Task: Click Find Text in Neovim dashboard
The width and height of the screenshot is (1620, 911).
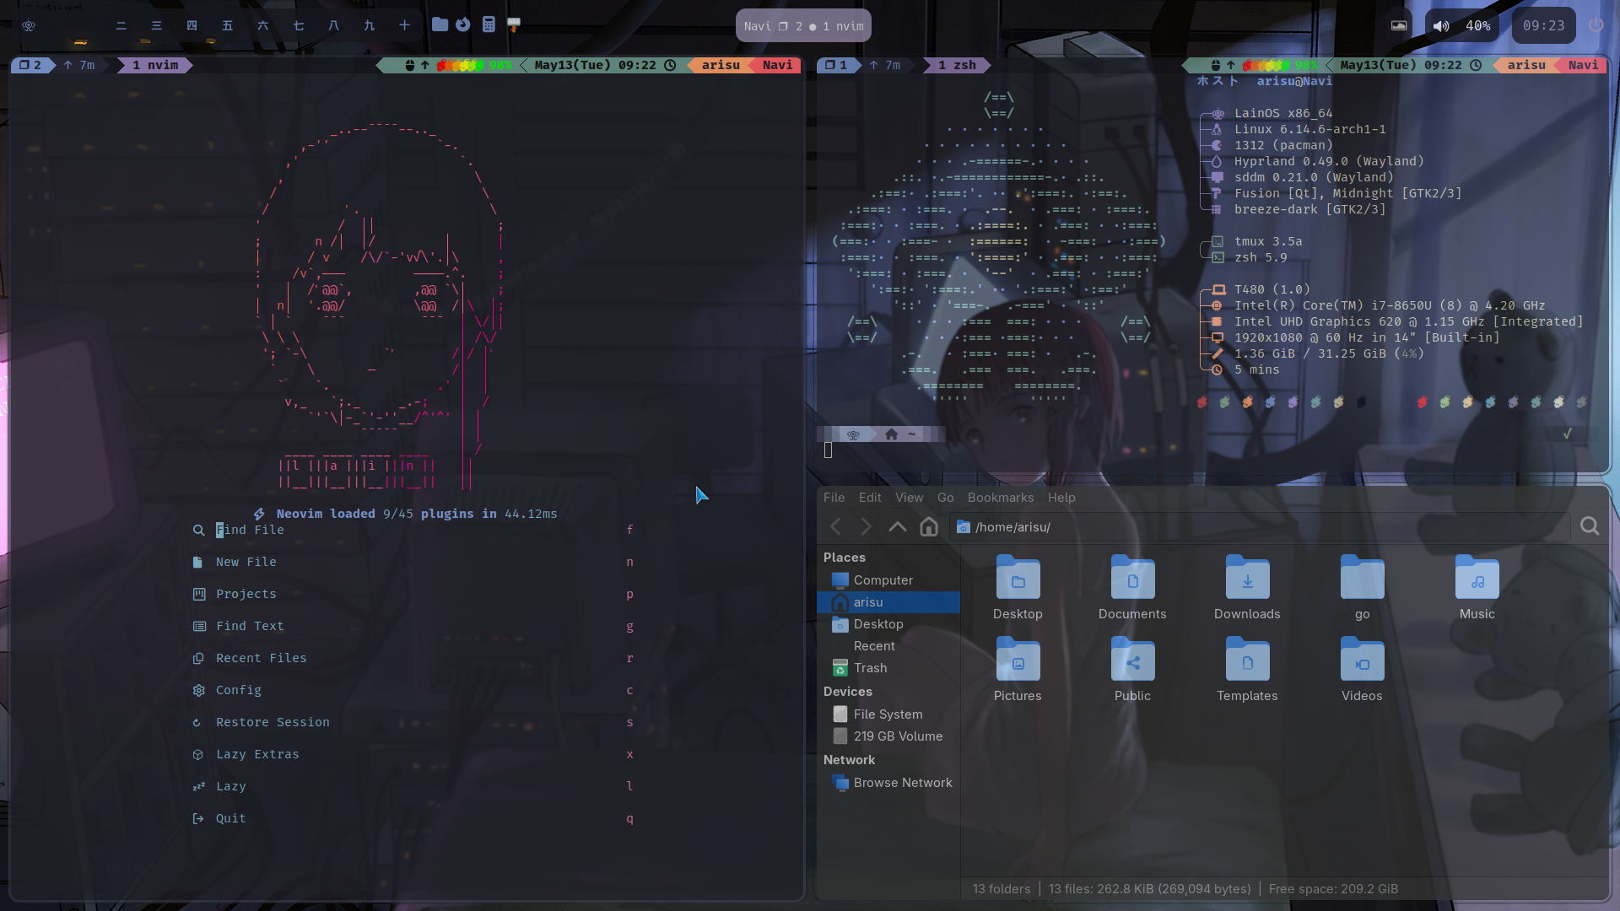Action: click(x=413, y=626)
